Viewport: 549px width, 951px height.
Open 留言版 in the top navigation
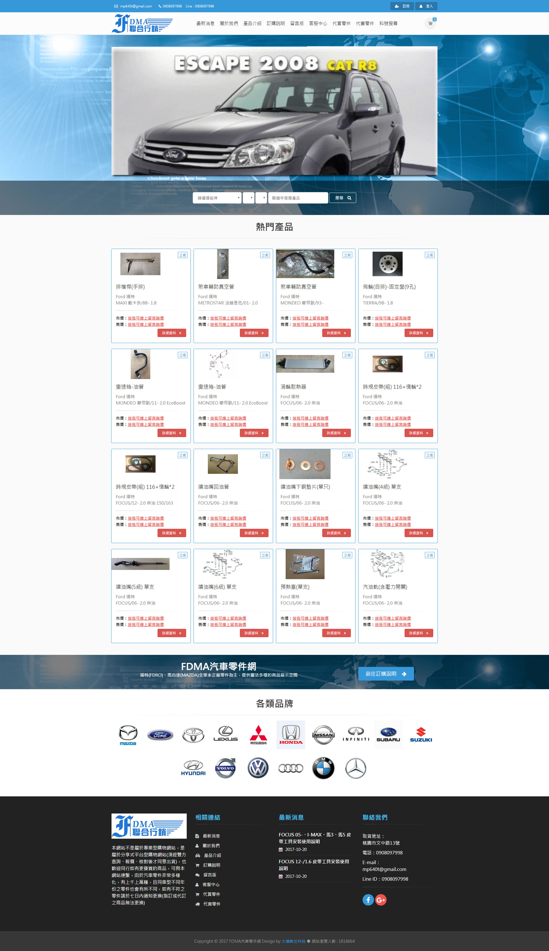tap(297, 23)
